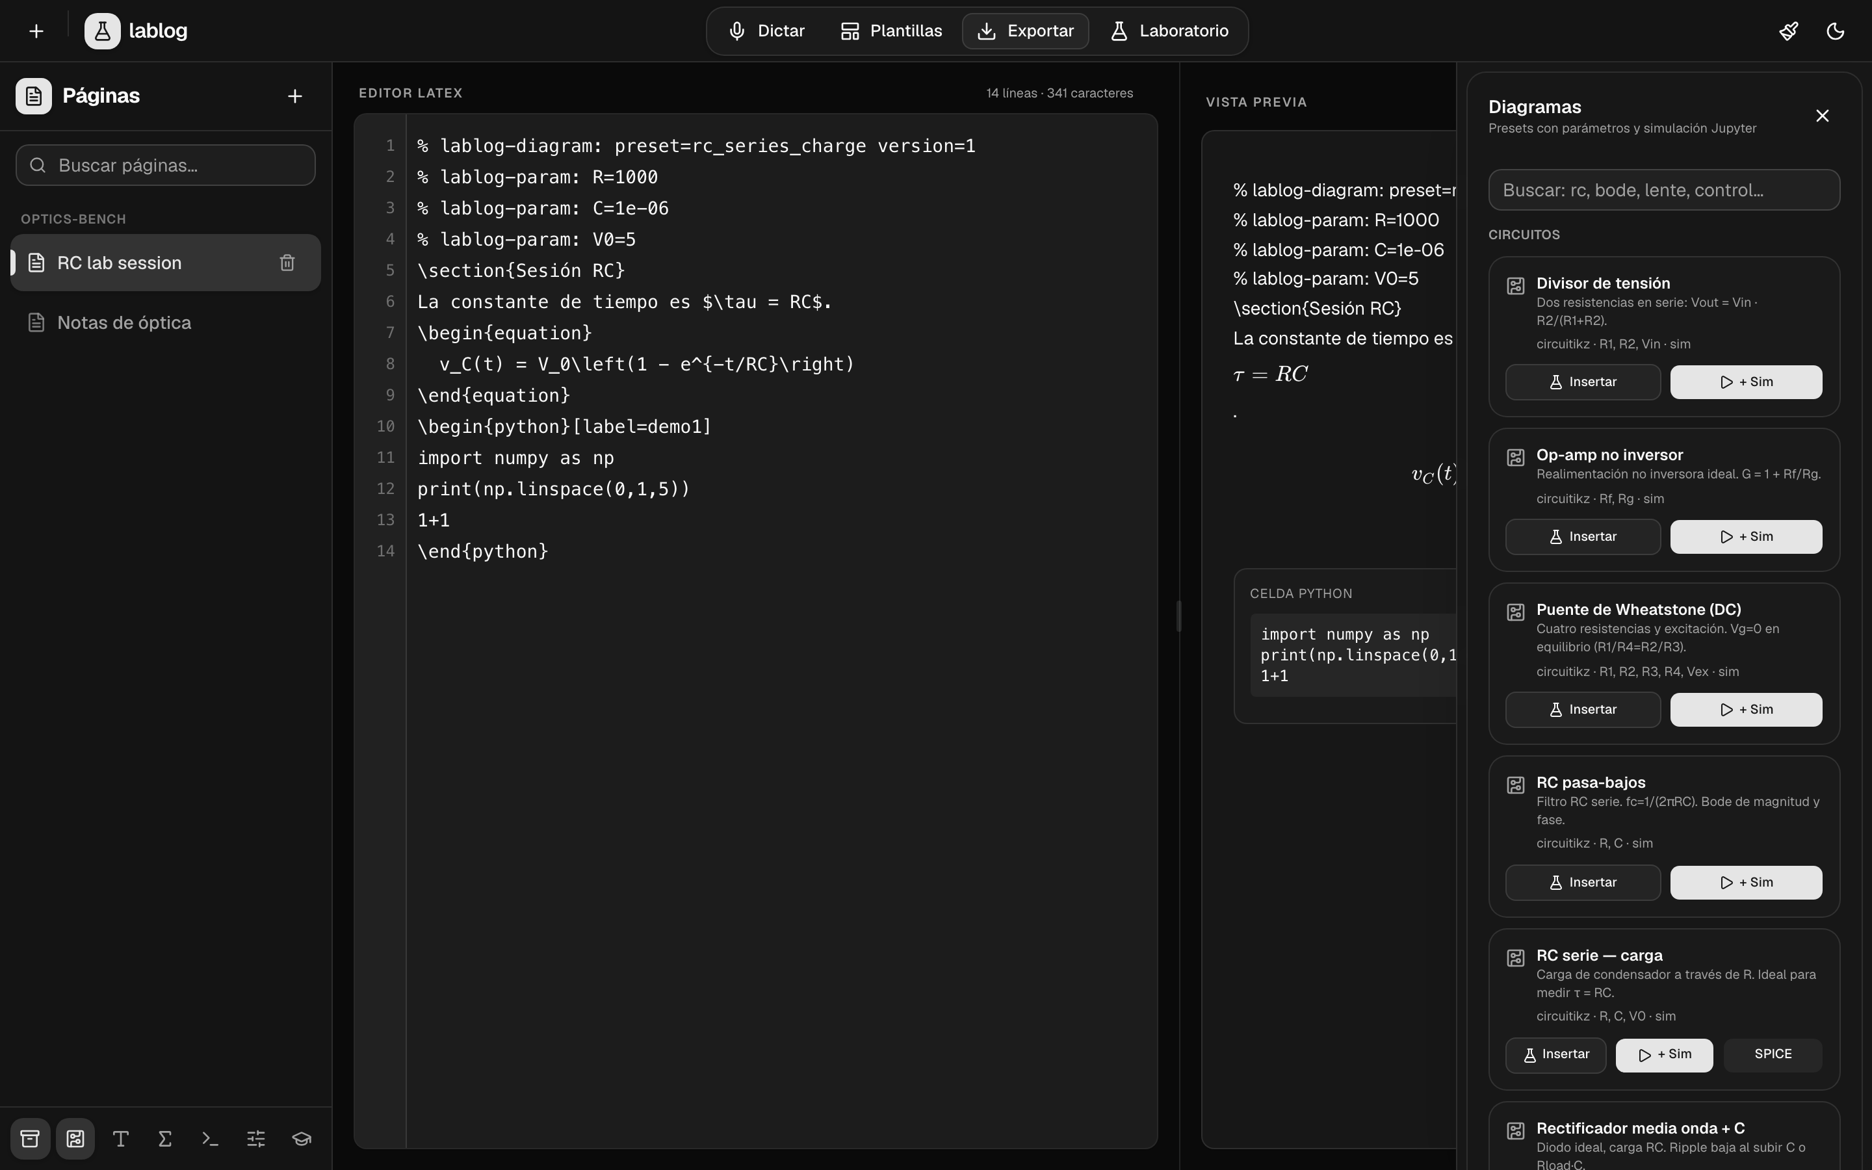Open the sigma math symbols tool

click(166, 1138)
